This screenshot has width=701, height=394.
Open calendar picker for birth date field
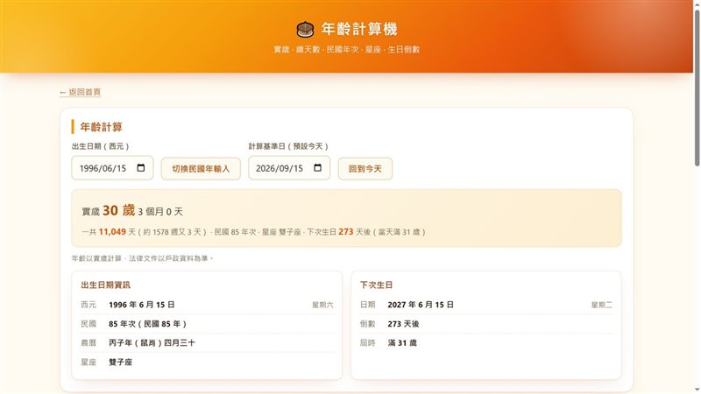(x=141, y=168)
